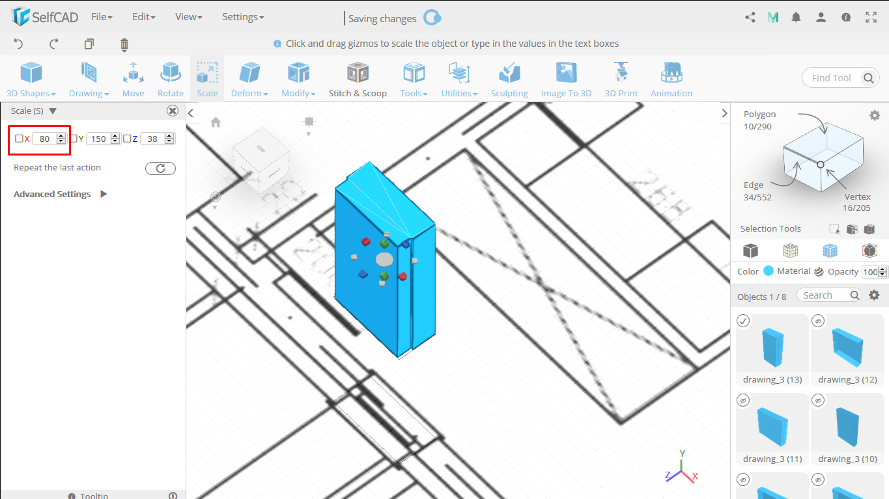Click the Redo arrow icon
The height and width of the screenshot is (499, 889).
click(54, 44)
